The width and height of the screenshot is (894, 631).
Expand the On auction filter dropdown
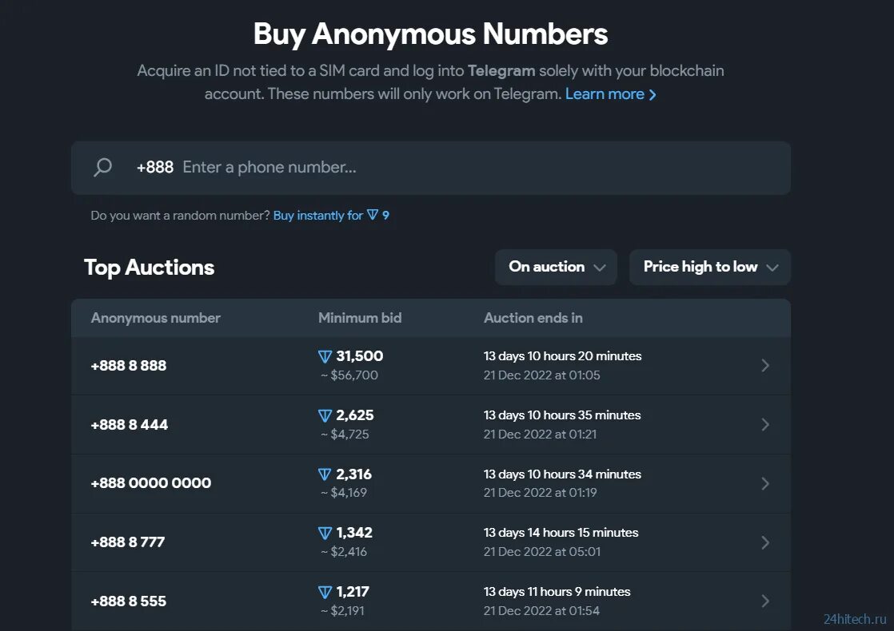(x=556, y=267)
